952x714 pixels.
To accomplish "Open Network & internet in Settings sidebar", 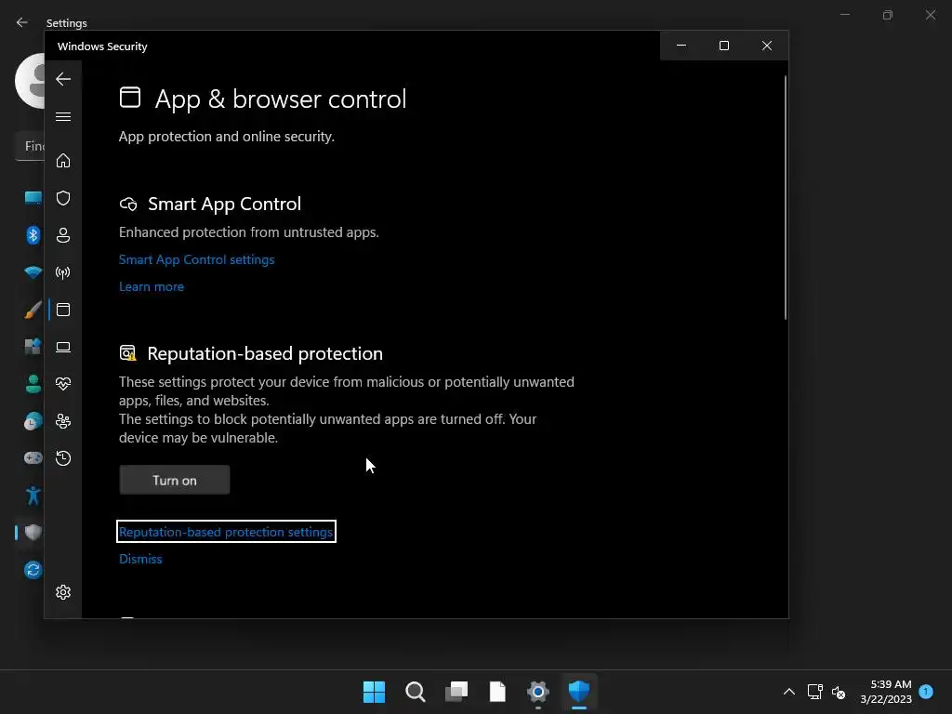I will click(33, 272).
